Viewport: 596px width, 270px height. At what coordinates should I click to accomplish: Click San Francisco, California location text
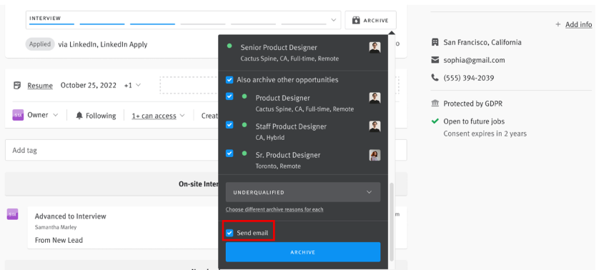(x=482, y=42)
